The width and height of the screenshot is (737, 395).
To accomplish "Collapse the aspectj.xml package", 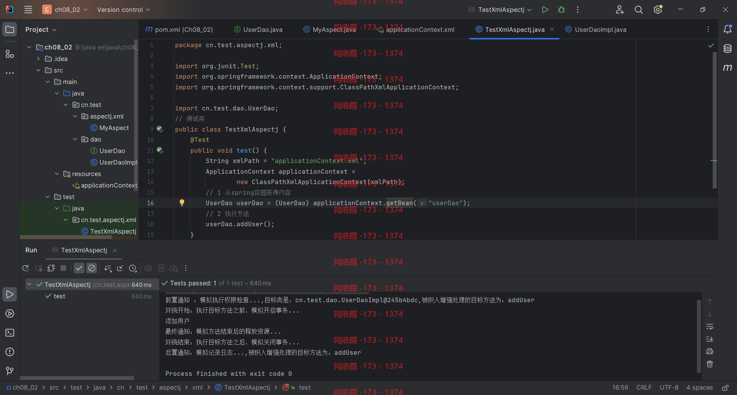I will point(75,116).
